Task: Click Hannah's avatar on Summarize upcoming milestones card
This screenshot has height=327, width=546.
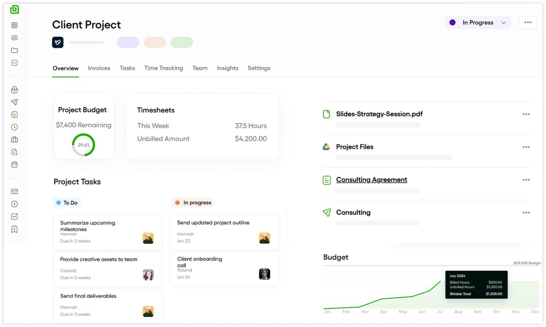Action: click(x=148, y=238)
